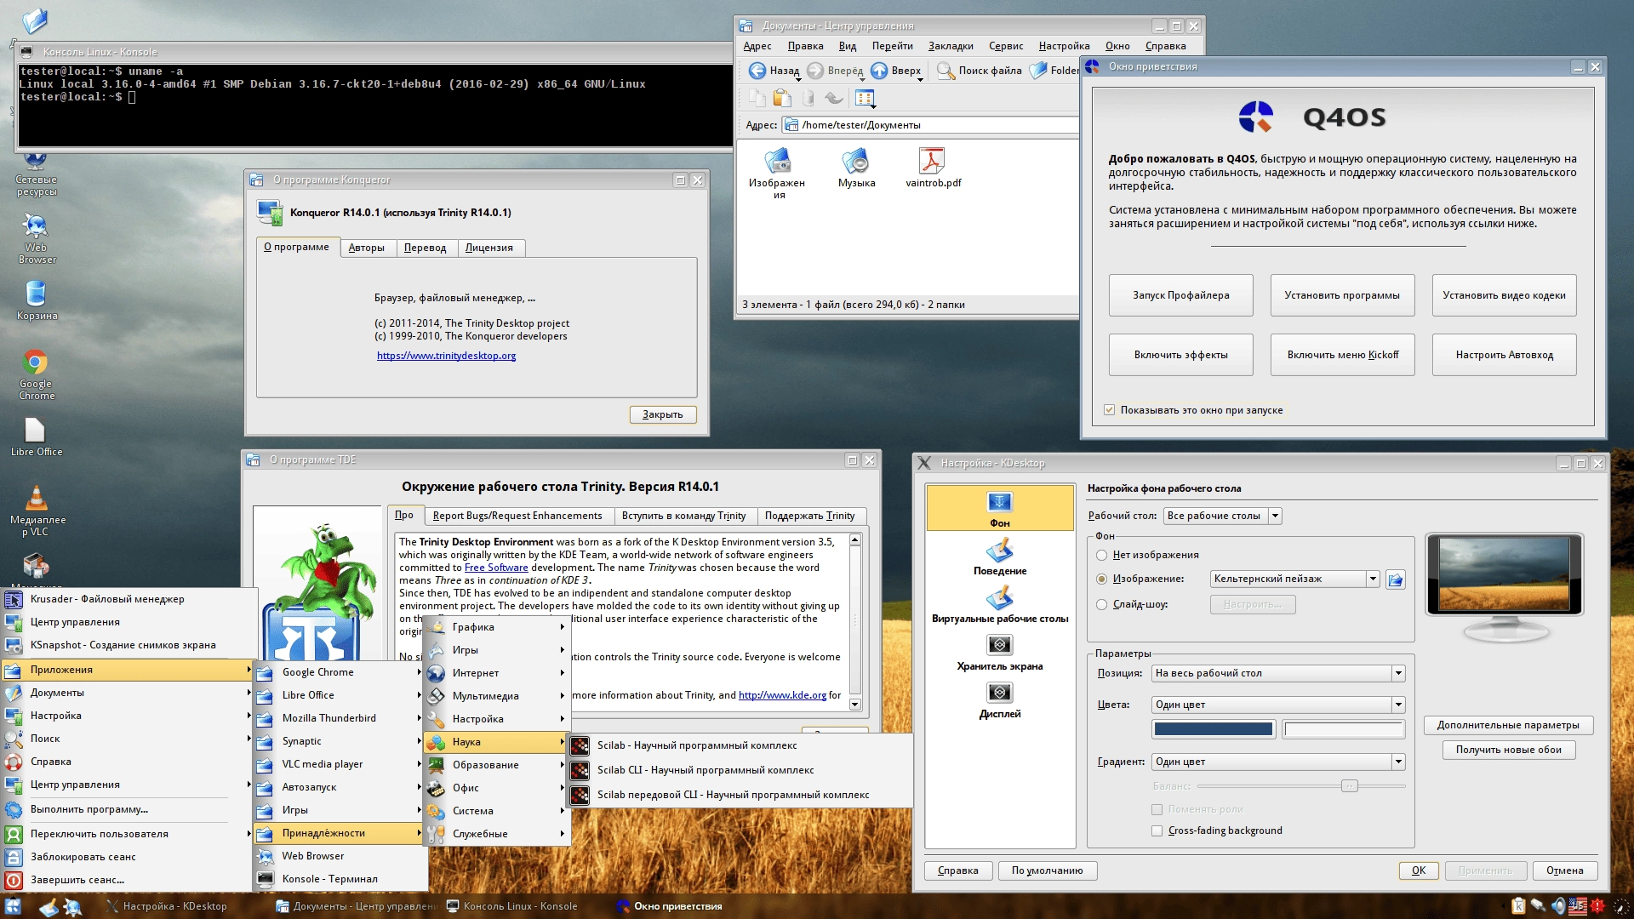
Task: Click the Корзина trash desktop icon
Action: tap(36, 300)
